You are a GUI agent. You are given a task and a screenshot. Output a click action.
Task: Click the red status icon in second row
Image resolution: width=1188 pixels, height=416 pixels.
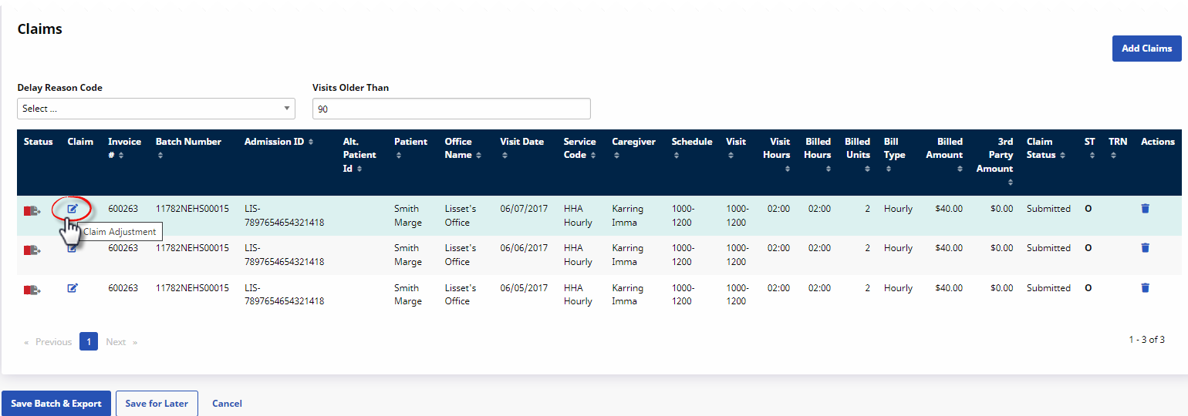[x=32, y=250]
